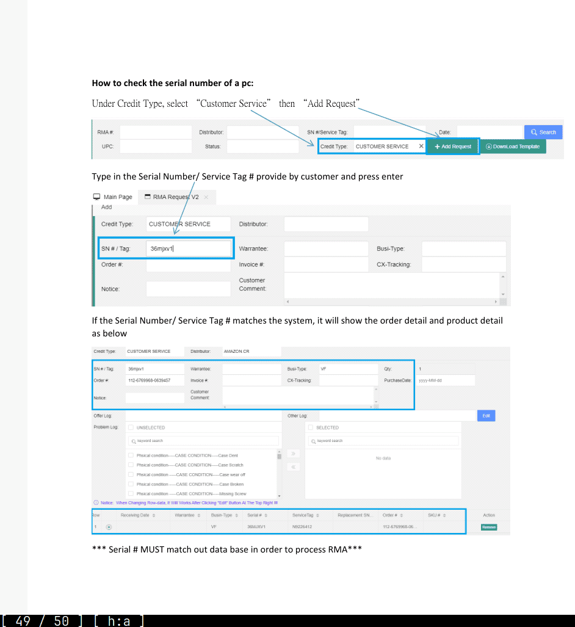Click the Add Request button
The image size is (575, 627).
tap(453, 147)
